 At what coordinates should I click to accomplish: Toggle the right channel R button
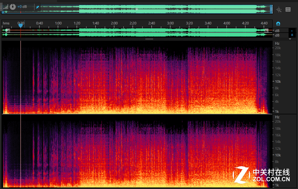pyautogui.click(x=292, y=35)
